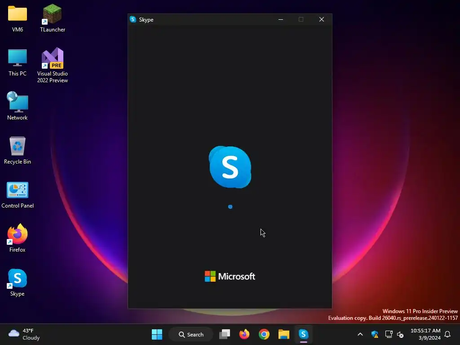
Task: Launch Firefox from the taskbar
Action: [244, 334]
